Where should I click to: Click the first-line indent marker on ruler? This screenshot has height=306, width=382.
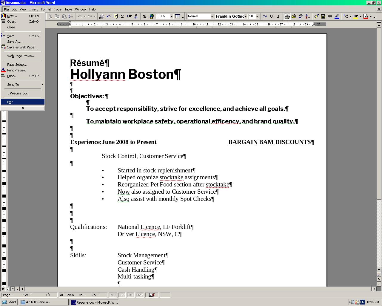tap(70, 23)
